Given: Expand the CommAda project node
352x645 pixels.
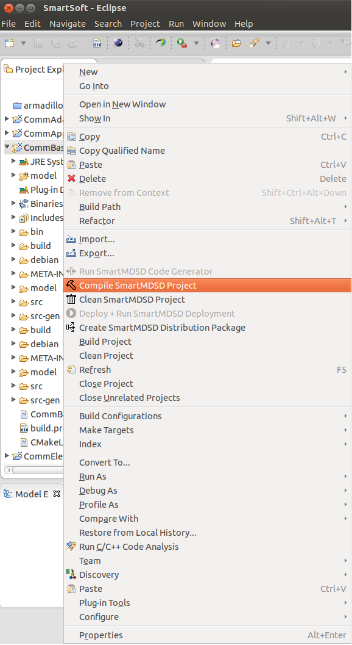Looking at the screenshot, I should click(x=7, y=119).
